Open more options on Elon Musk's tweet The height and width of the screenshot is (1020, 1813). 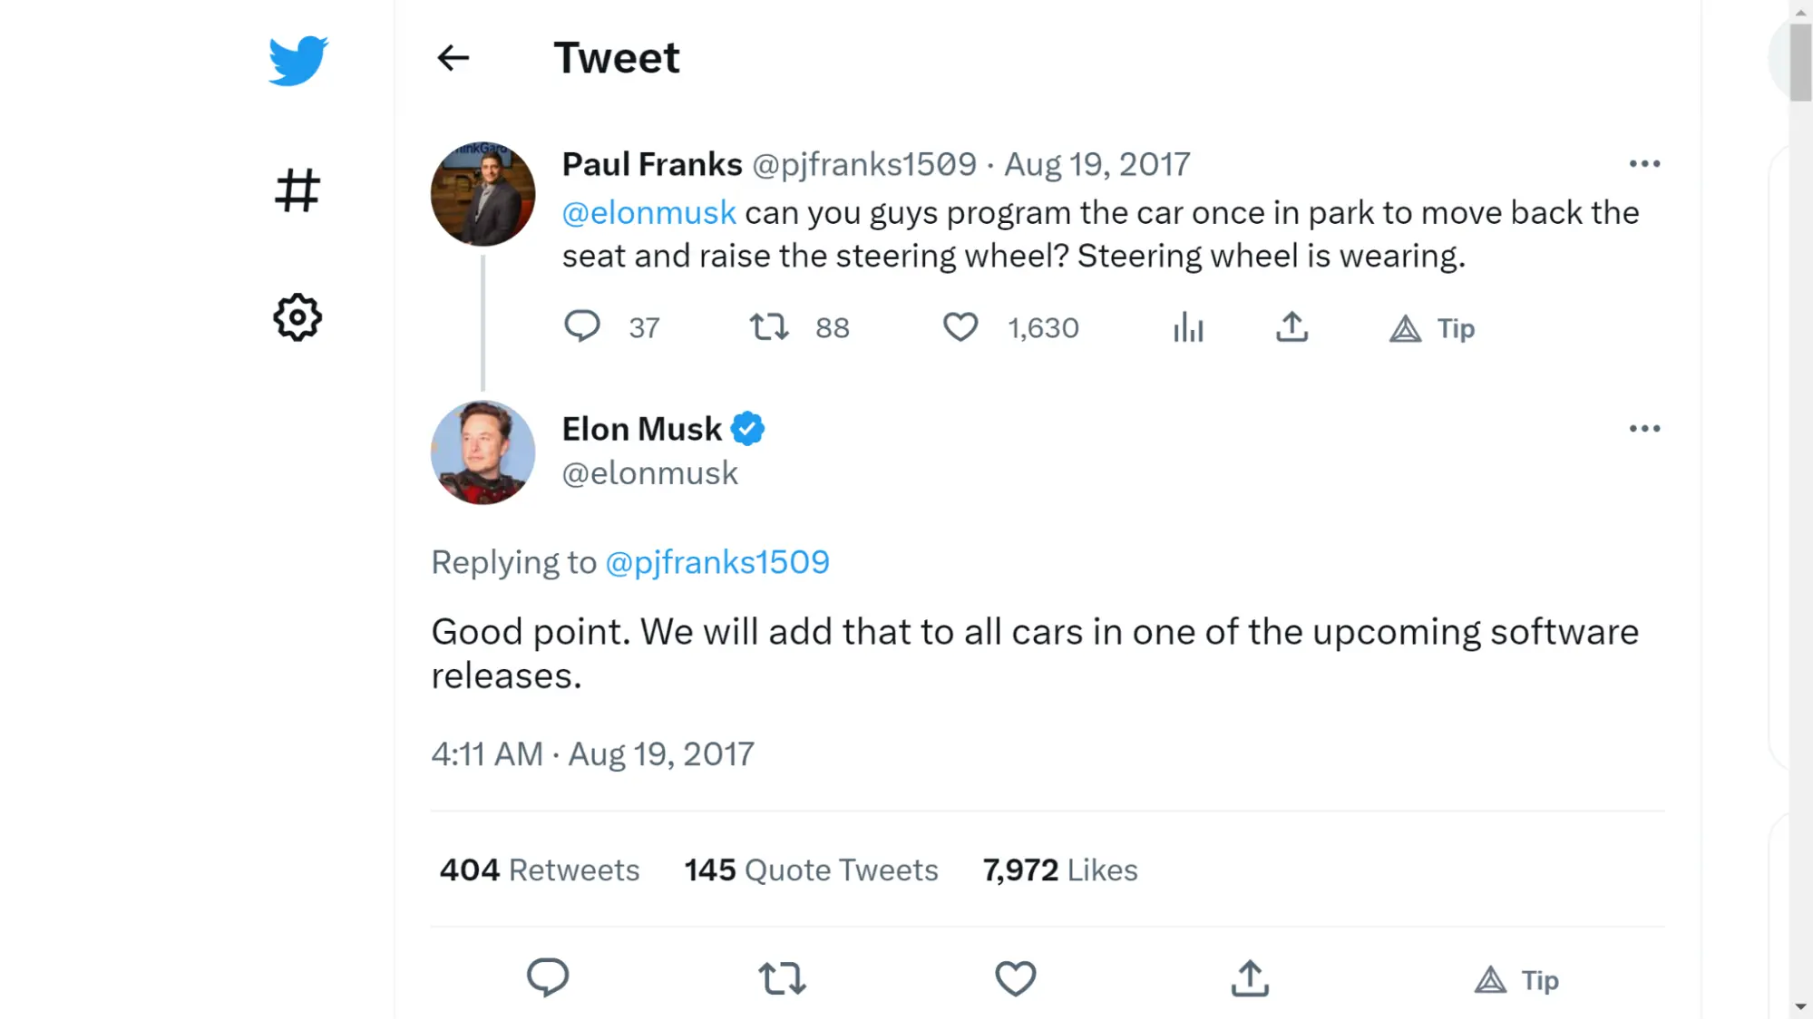(1645, 428)
